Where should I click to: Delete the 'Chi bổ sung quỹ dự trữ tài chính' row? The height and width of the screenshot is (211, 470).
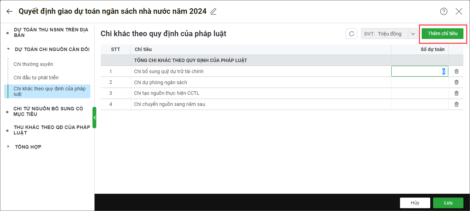click(x=457, y=71)
